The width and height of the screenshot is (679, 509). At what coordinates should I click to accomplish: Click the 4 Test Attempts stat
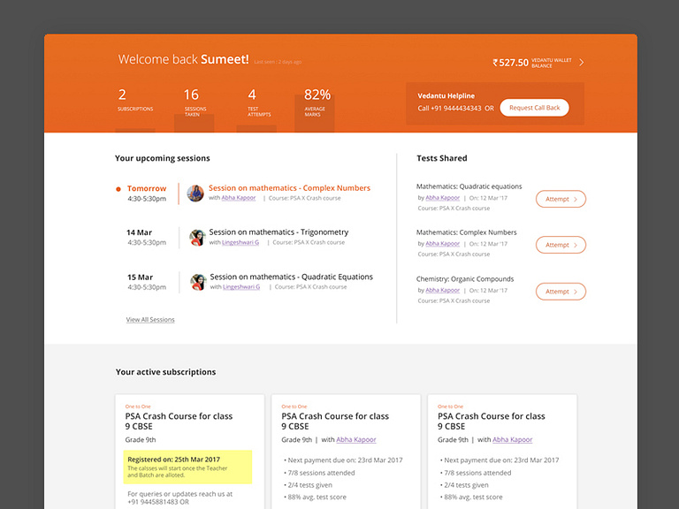(259, 103)
